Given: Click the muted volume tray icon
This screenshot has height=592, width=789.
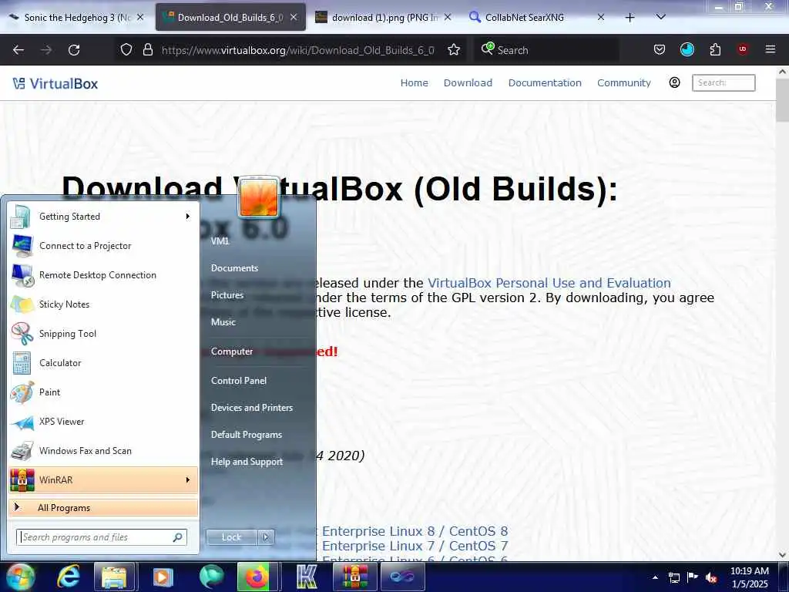Looking at the screenshot, I should [711, 577].
